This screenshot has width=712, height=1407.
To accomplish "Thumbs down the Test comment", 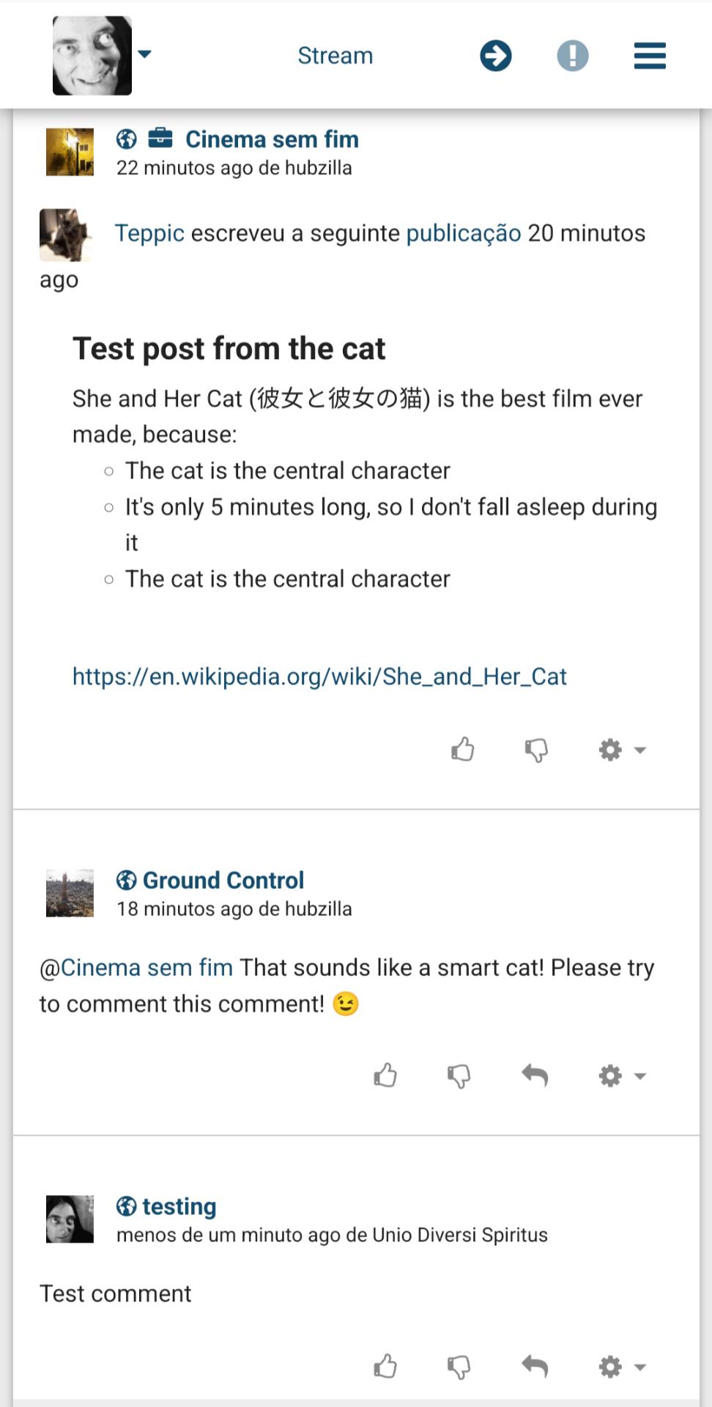I will pos(459,1366).
